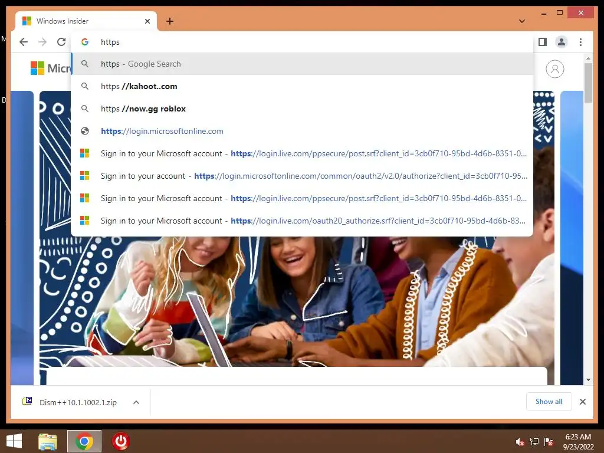The image size is (604, 453).
Task: Click the search icon beside https //kahoot..com
Action: pyautogui.click(x=85, y=86)
